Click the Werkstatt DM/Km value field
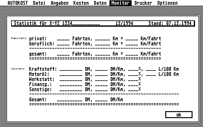 (101, 79)
